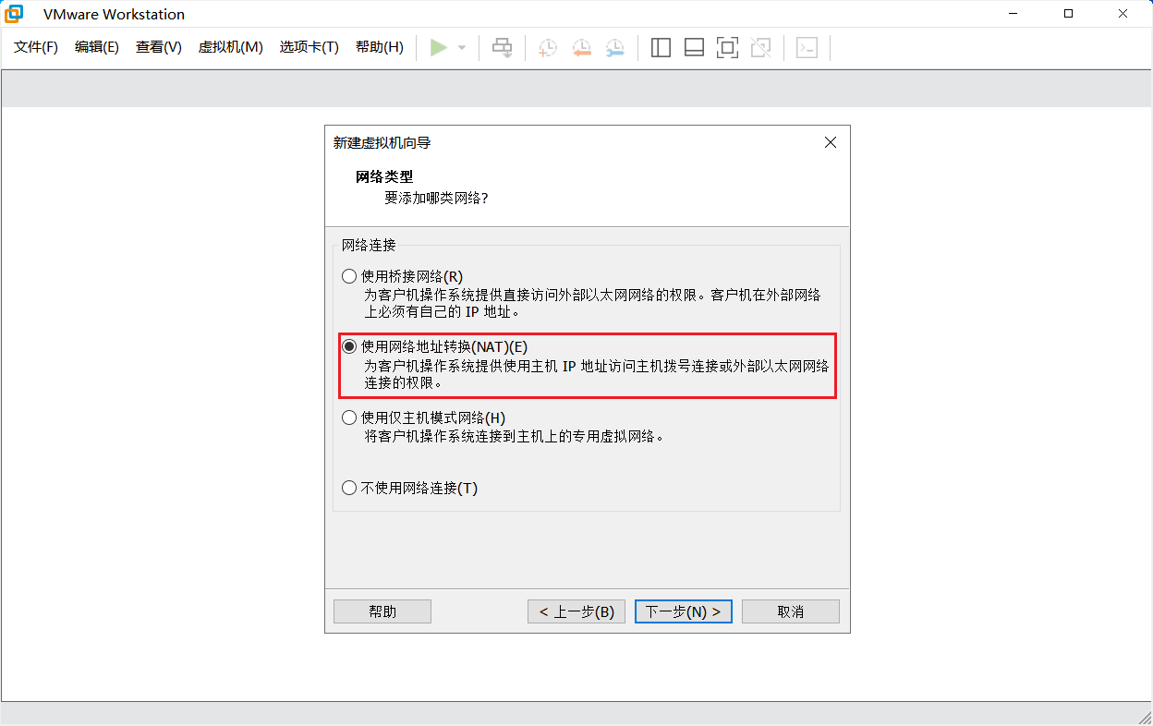The width and height of the screenshot is (1153, 726).
Task: Open the 虚拟机(M) menu
Action: 230,47
